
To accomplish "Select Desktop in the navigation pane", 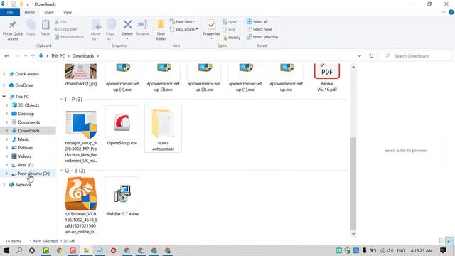I will (x=26, y=114).
